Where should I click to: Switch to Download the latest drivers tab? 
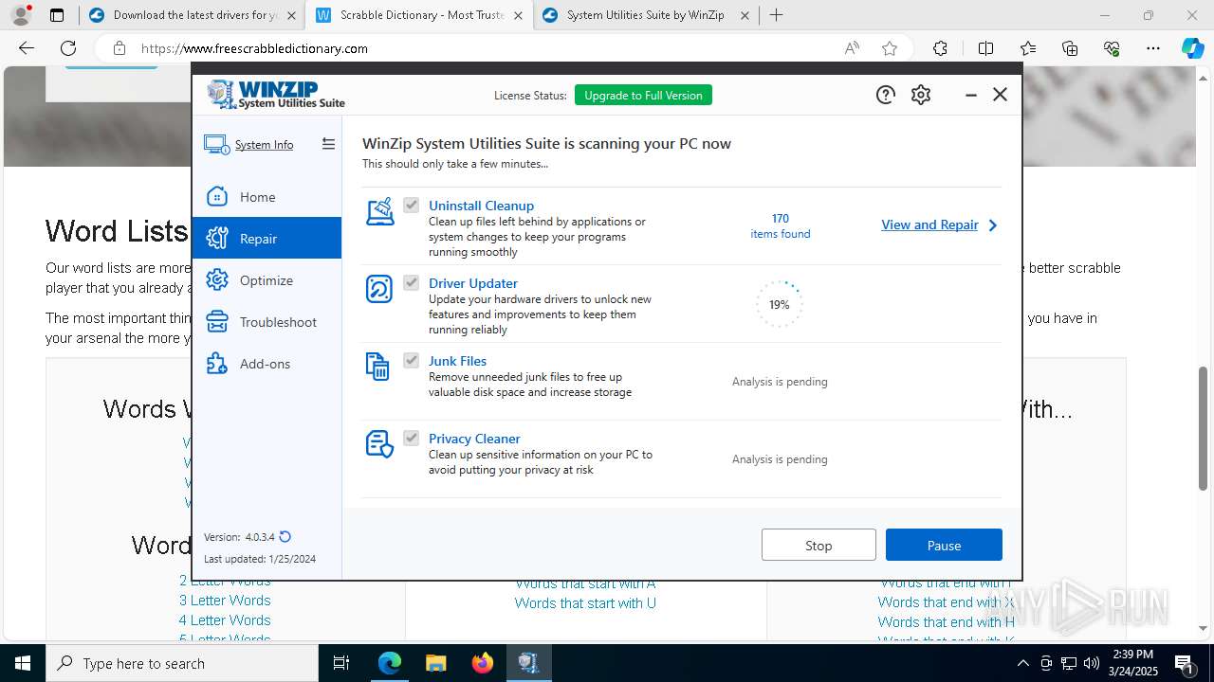(x=193, y=15)
